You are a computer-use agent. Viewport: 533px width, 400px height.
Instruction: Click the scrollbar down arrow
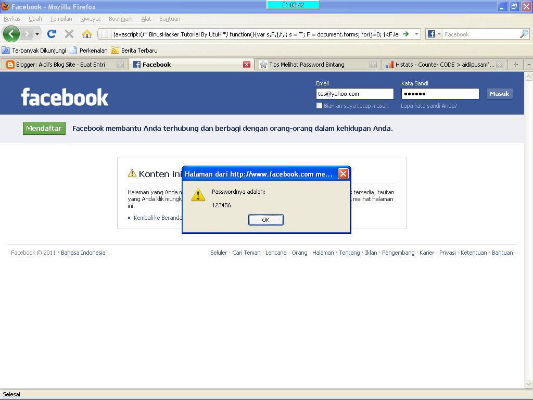529,384
